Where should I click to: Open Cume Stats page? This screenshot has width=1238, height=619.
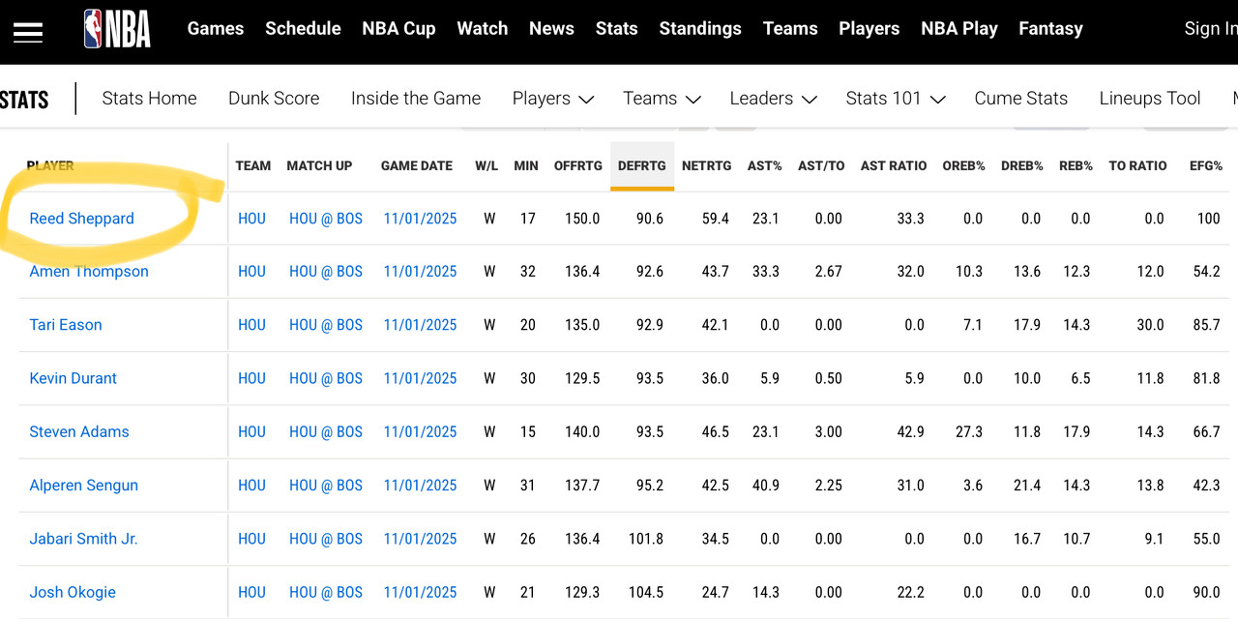[1020, 99]
